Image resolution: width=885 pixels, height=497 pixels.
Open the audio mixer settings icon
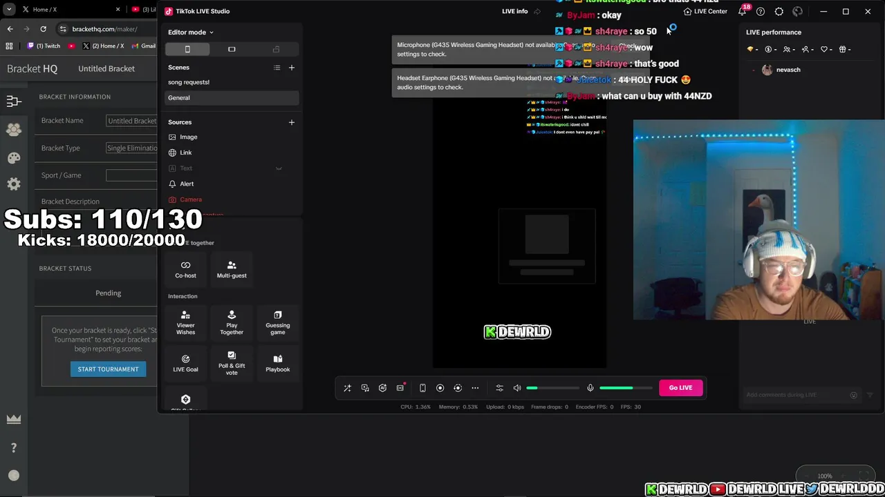[499, 388]
